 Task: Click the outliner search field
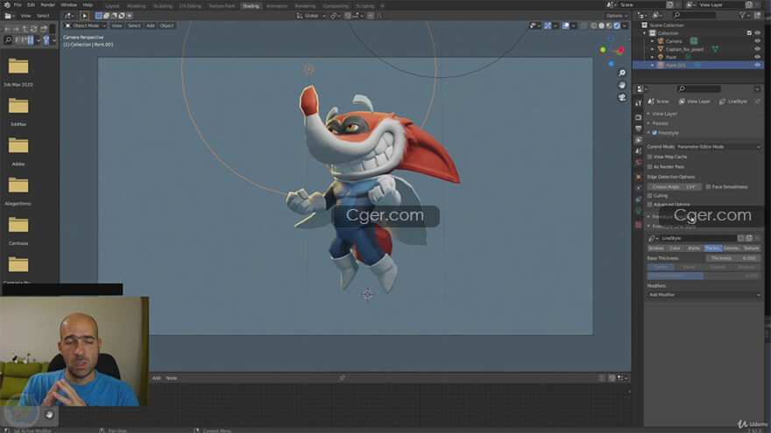[x=694, y=16]
